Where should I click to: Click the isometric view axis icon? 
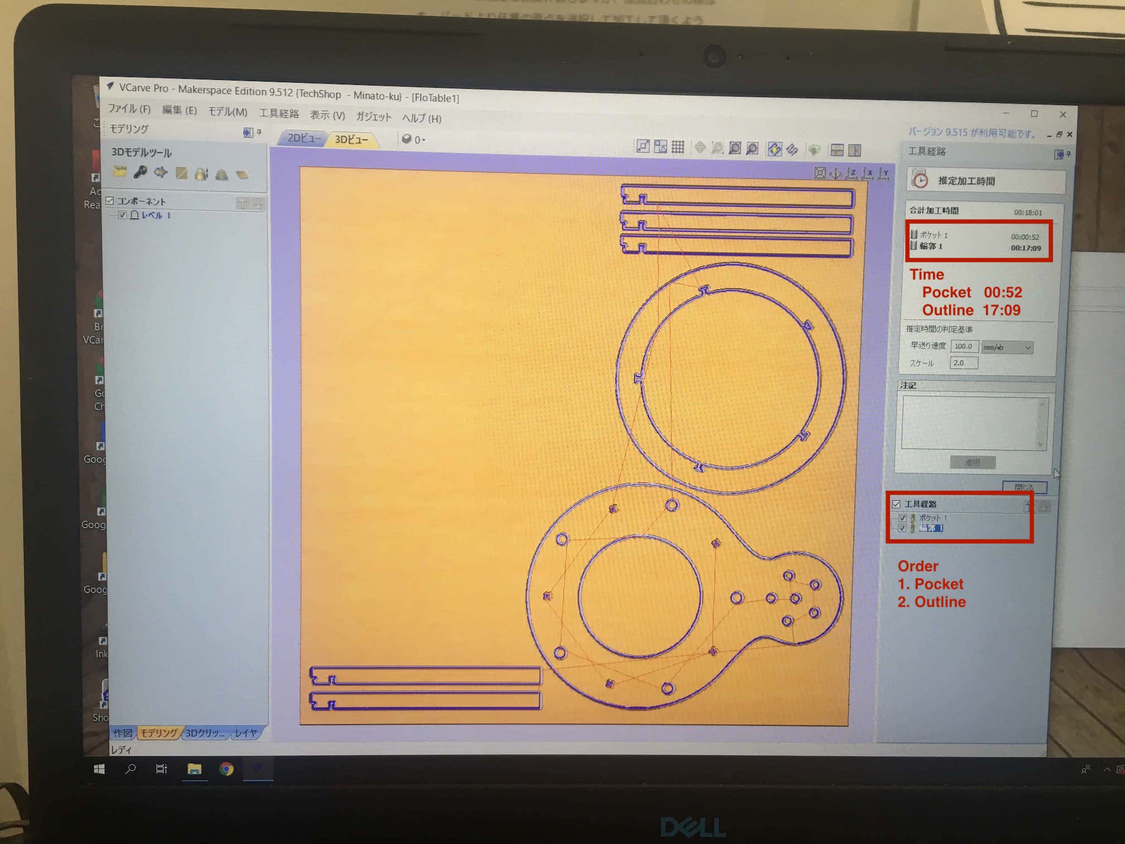point(835,174)
